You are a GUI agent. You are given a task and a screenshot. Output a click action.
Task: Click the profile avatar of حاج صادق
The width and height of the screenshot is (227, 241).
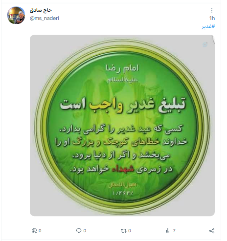pos(16,15)
